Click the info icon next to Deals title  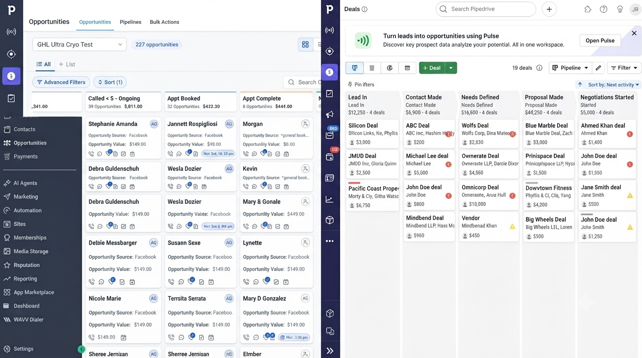pyautogui.click(x=365, y=9)
